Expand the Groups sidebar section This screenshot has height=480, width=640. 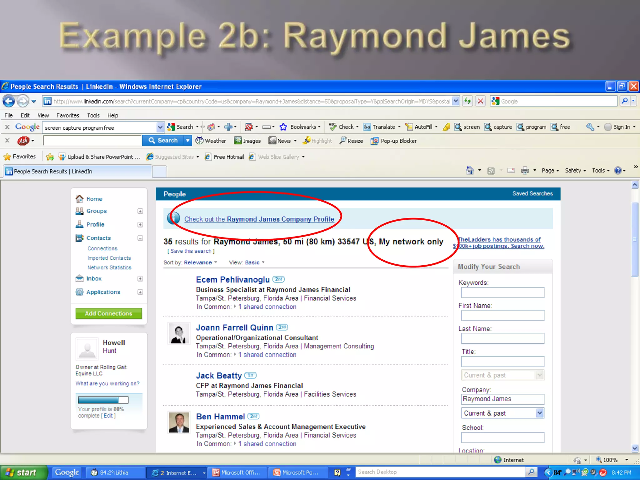[140, 211]
